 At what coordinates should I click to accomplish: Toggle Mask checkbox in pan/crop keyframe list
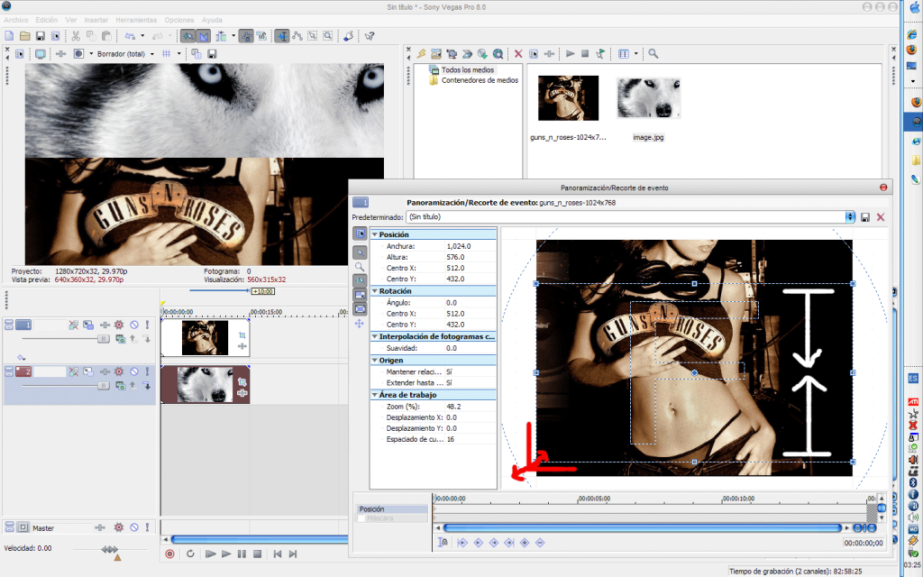[x=361, y=518]
